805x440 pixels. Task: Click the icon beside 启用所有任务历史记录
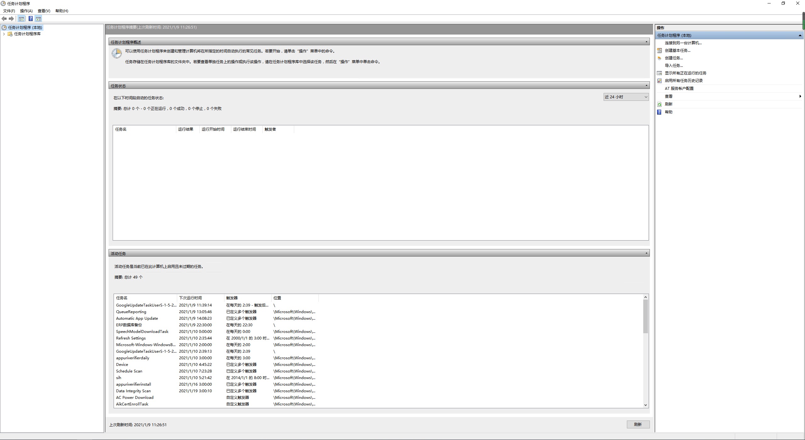[x=659, y=81]
